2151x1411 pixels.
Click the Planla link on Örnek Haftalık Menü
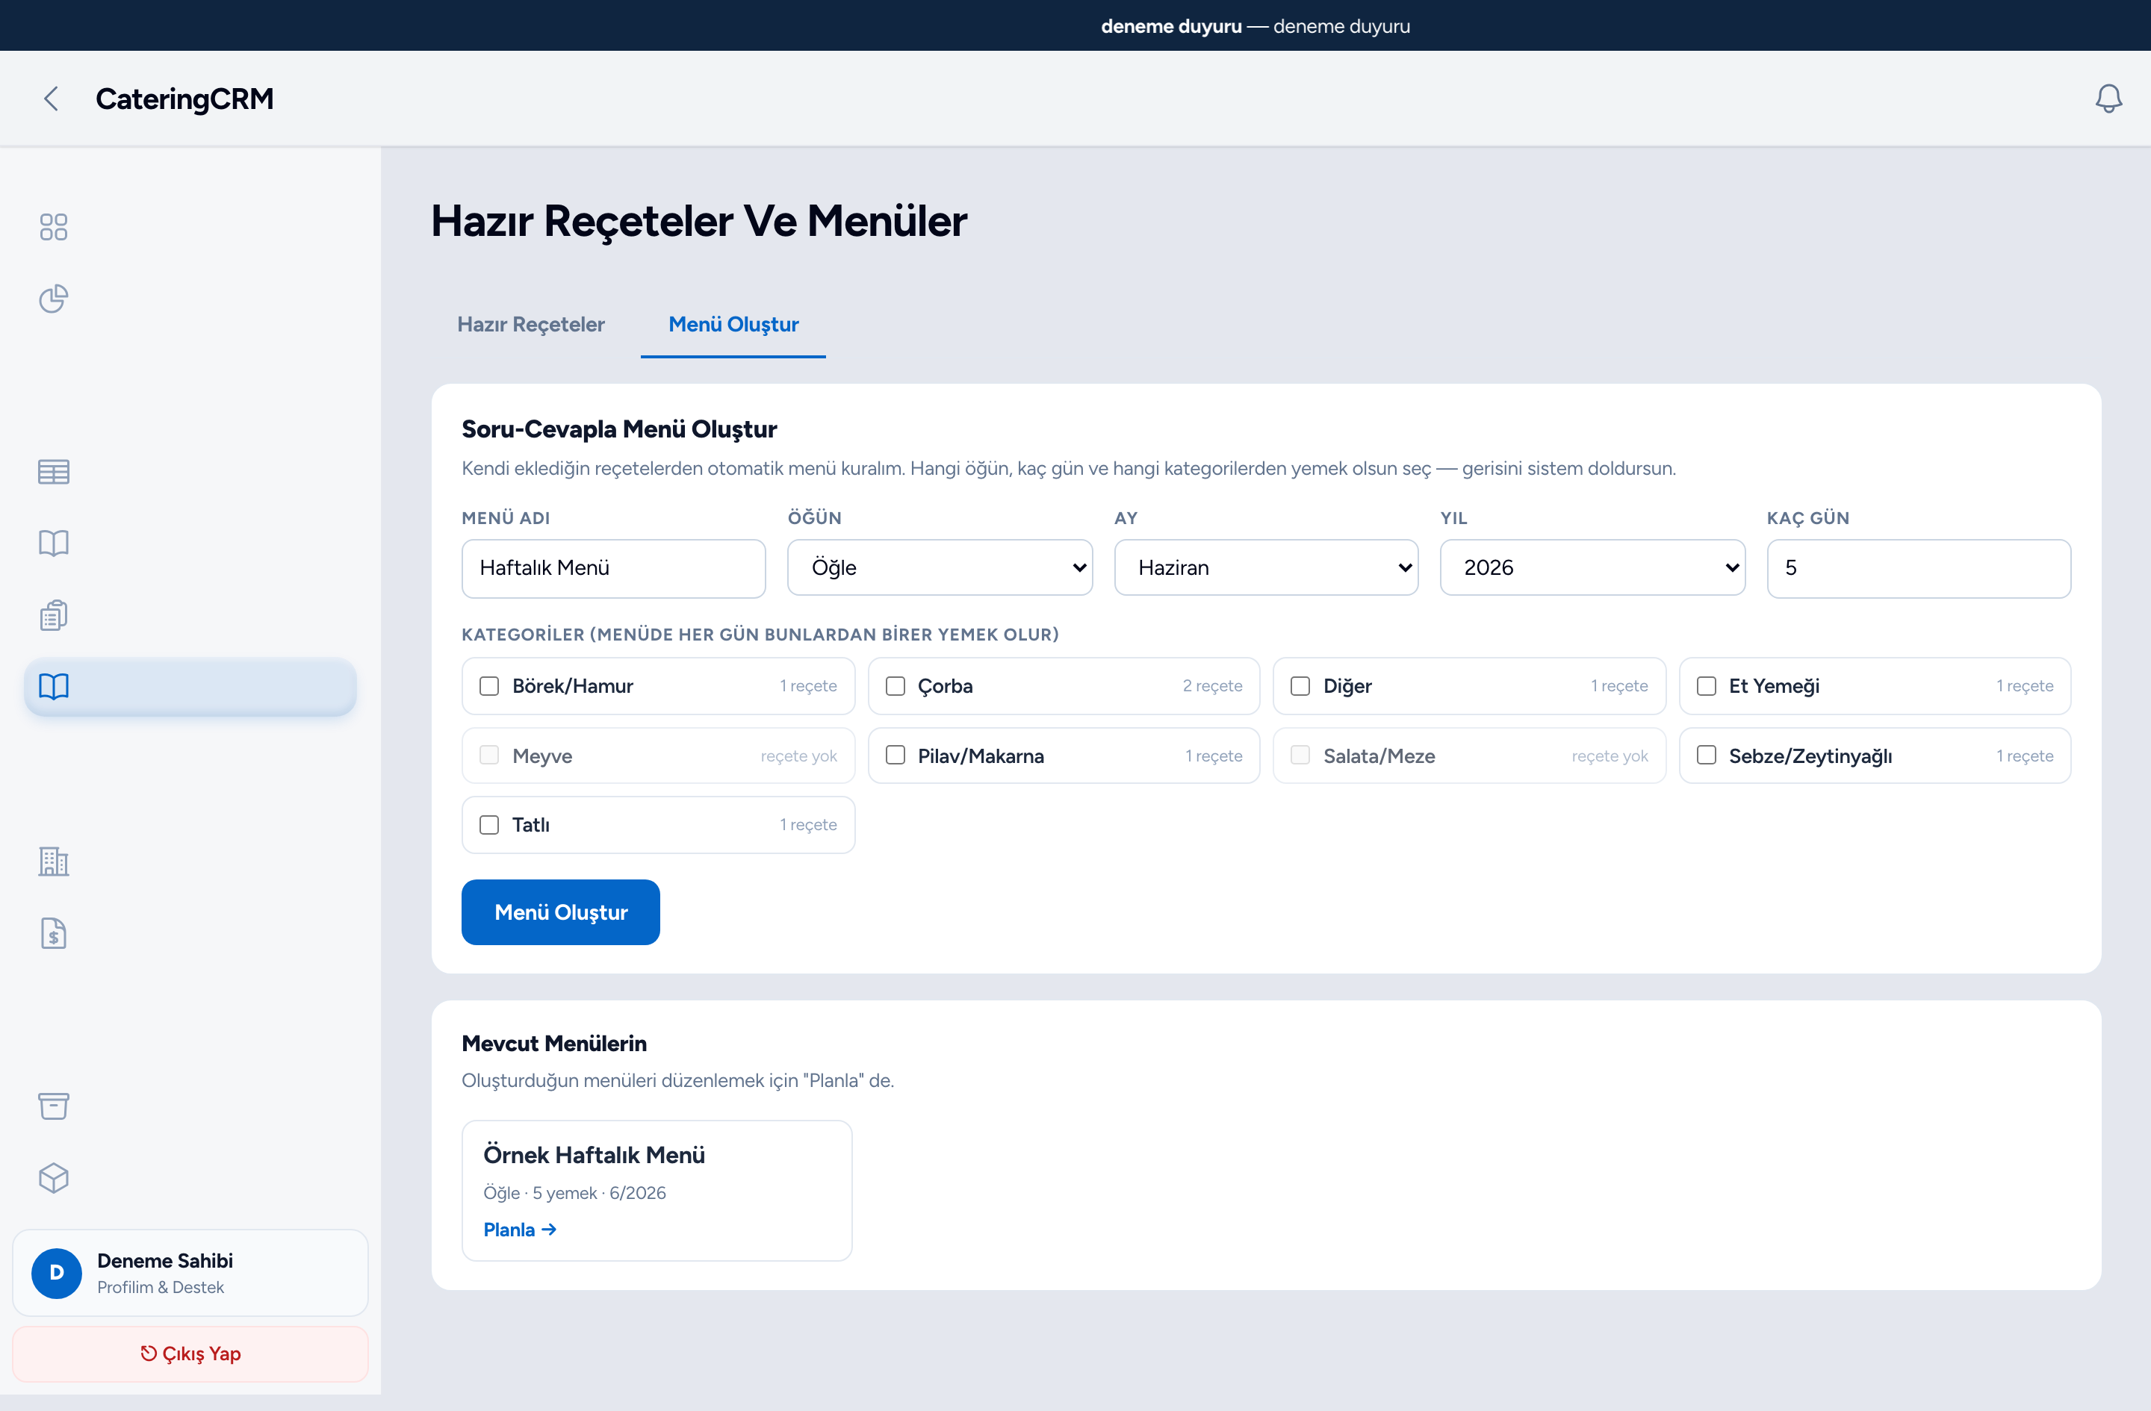coord(520,1230)
